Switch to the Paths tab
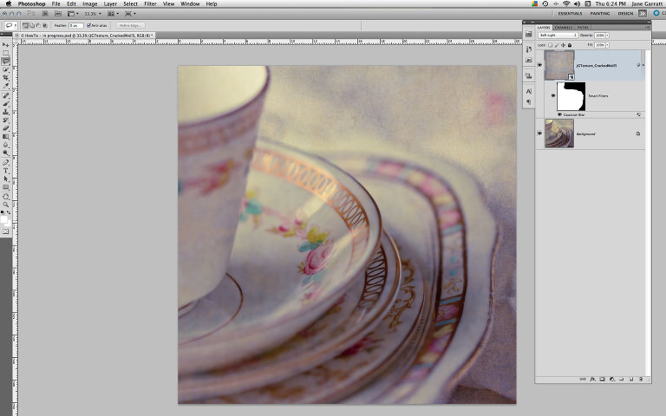The height and width of the screenshot is (416, 666). click(583, 28)
